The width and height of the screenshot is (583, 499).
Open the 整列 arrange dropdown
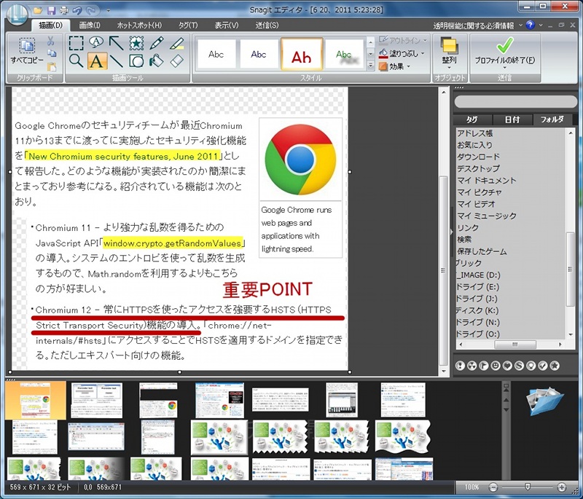449,54
